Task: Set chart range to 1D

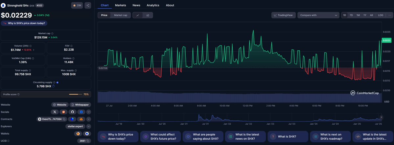Action: (x=344, y=15)
